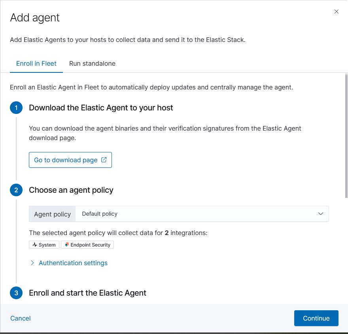The width and height of the screenshot is (348, 334).
Task: Switch to the Run standalone tab
Action: 92,63
